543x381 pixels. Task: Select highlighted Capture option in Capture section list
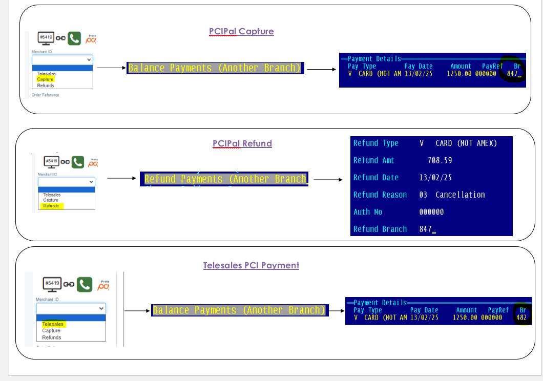45,79
